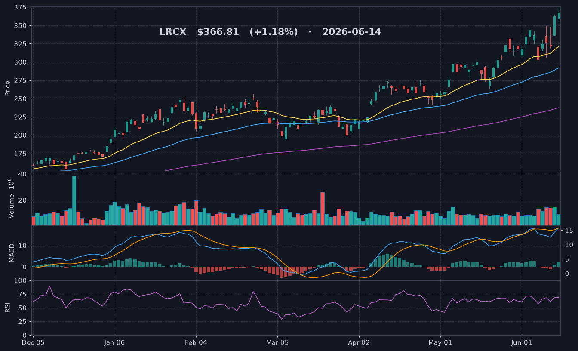578x351 pixels.
Task: Click the Apr 02 x-axis label
Action: (x=359, y=343)
